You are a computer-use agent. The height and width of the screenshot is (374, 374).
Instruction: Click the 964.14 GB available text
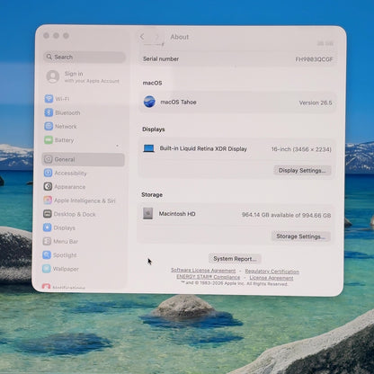pos(287,215)
